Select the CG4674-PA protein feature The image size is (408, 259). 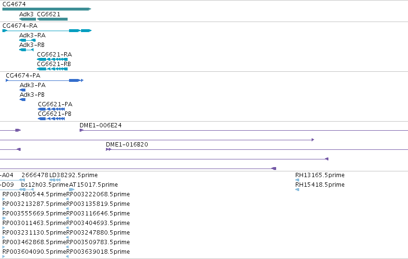click(x=45, y=80)
